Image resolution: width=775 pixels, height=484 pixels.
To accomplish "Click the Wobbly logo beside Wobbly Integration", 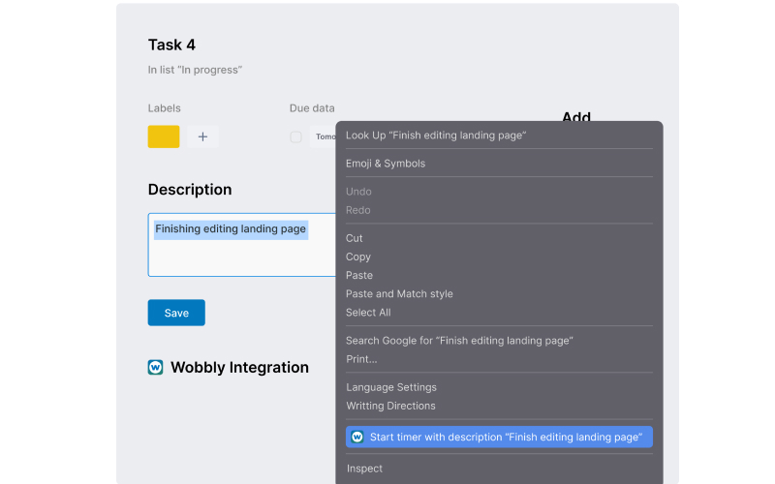I will tap(155, 368).
